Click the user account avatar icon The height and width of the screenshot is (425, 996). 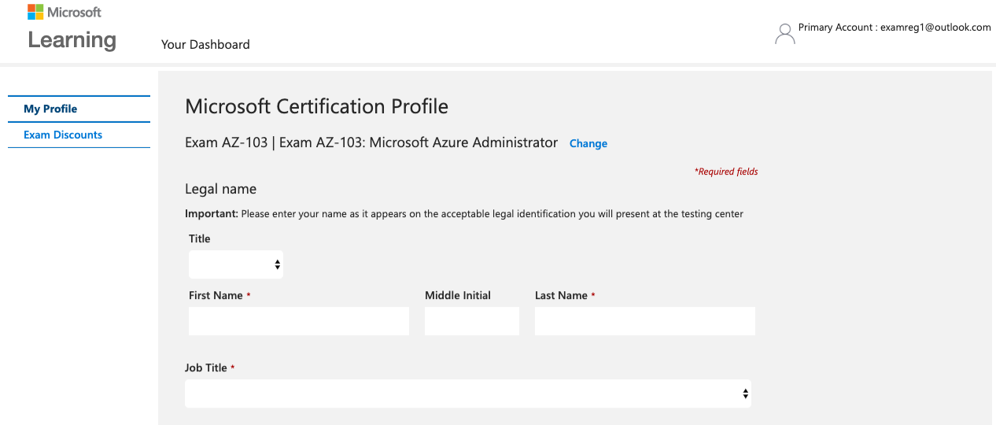pyautogui.click(x=784, y=33)
